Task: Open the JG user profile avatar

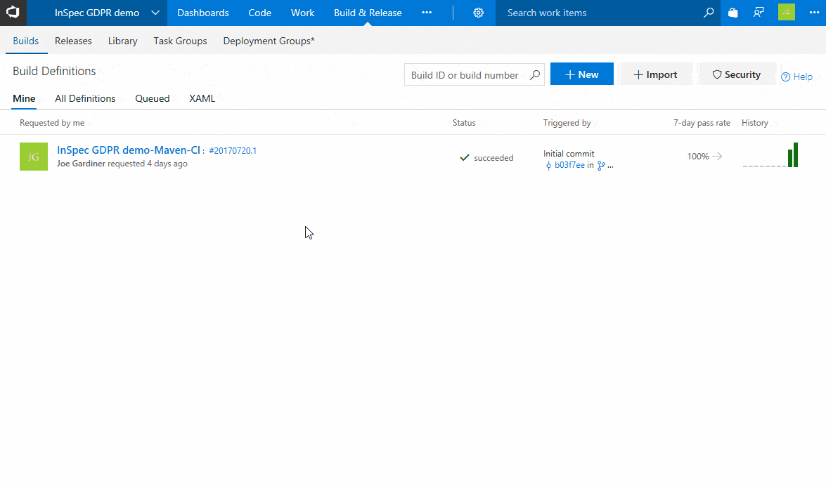Action: tap(786, 13)
